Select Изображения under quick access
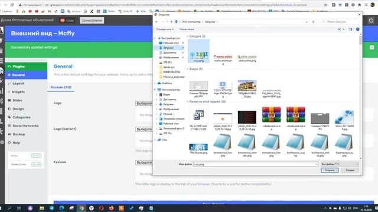This screenshot has height=212, width=378. pyautogui.click(x=171, y=58)
